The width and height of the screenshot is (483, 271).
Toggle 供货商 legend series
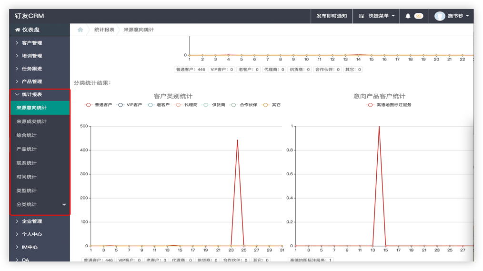[x=213, y=105]
